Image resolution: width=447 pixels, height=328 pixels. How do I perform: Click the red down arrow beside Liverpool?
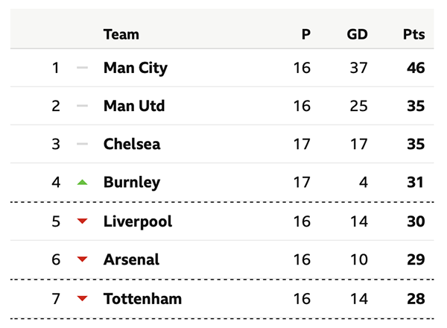(82, 221)
